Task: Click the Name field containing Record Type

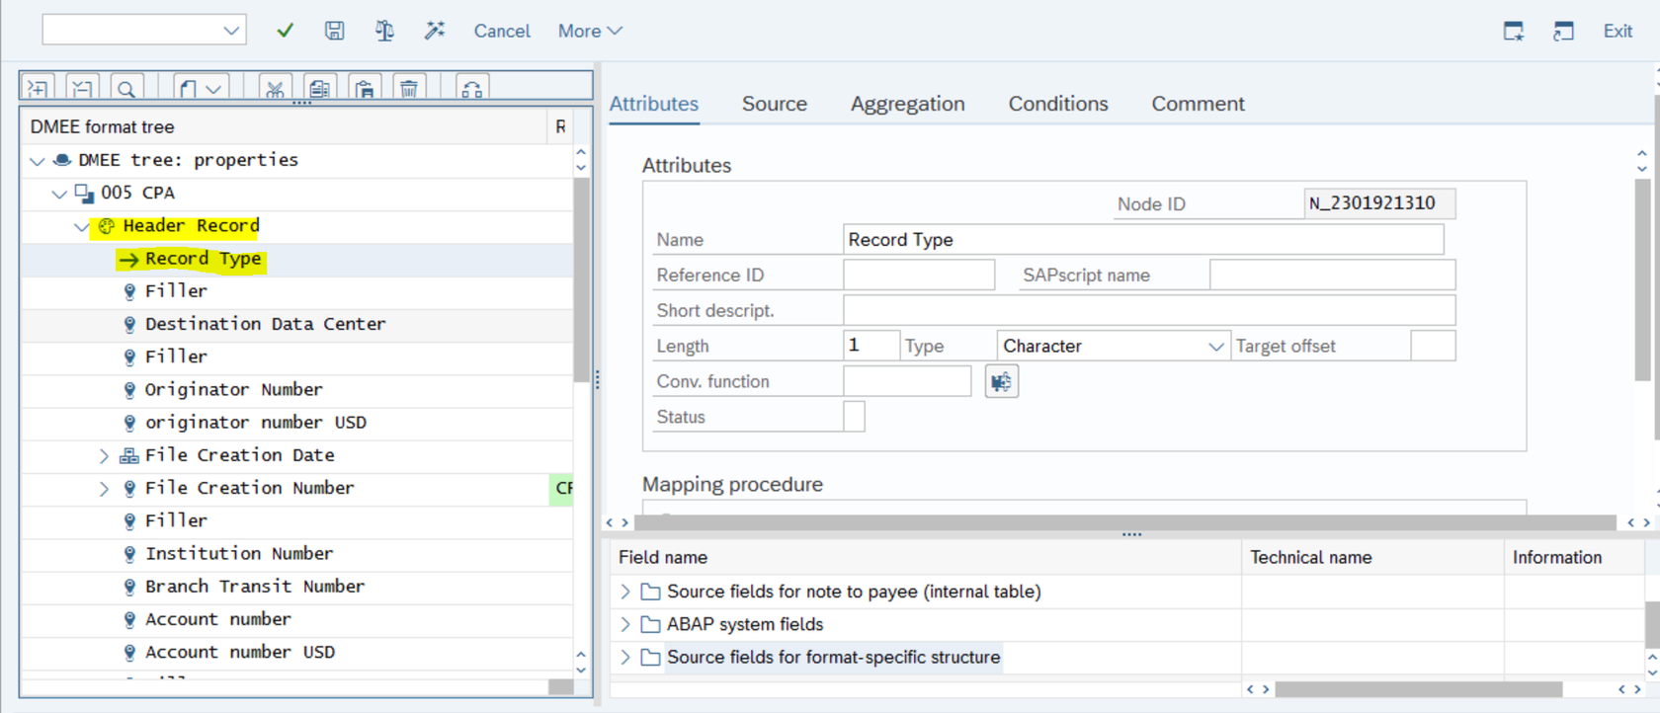Action: tap(1143, 240)
